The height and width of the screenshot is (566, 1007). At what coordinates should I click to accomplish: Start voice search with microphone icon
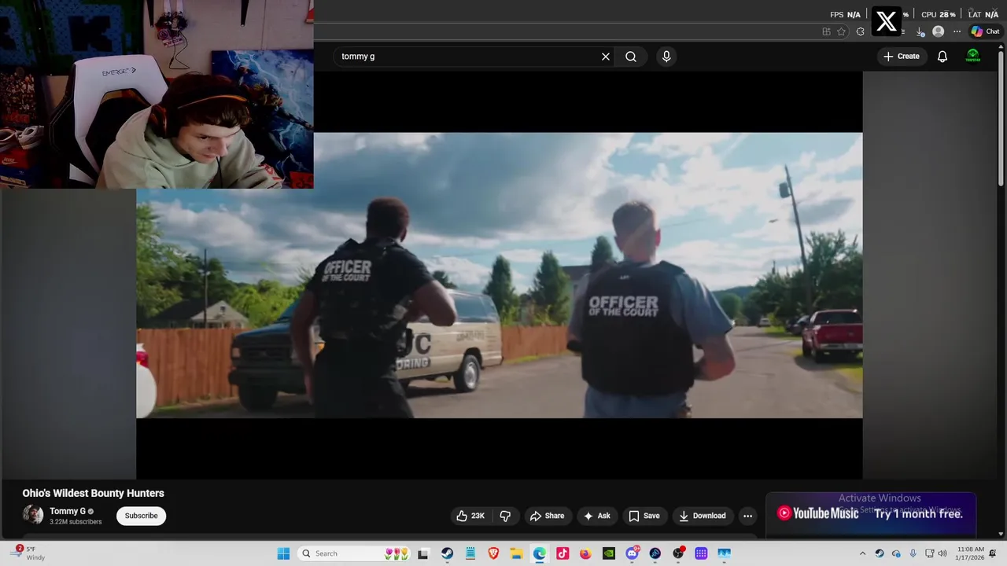[666, 57]
